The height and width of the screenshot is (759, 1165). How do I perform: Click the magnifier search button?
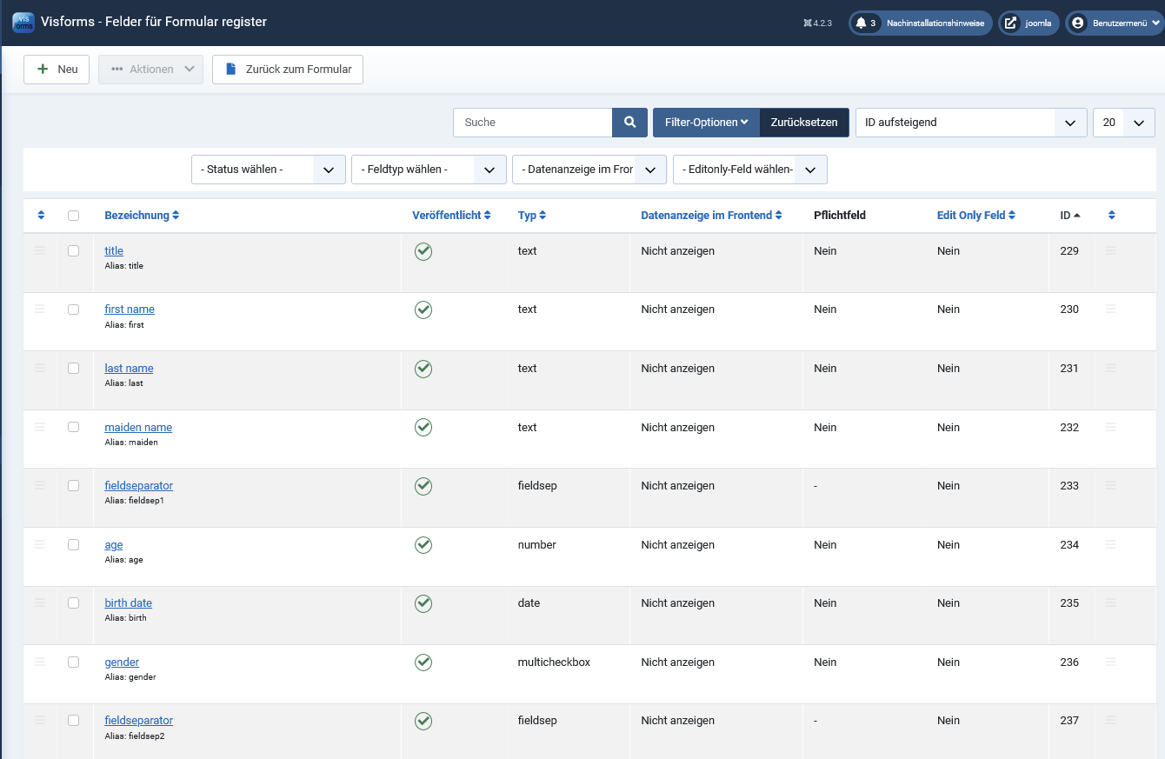pos(629,123)
